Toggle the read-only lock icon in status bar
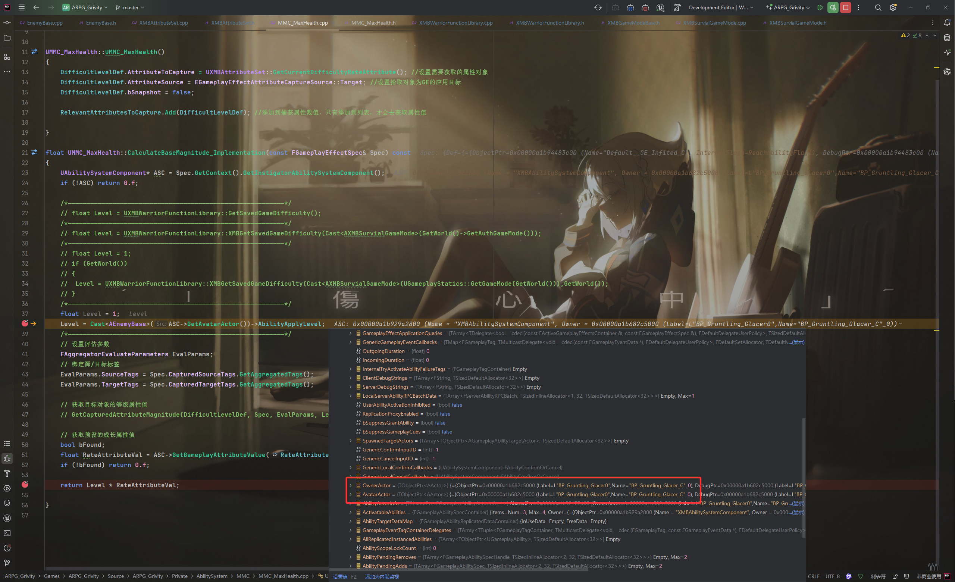This screenshot has width=955, height=582. [895, 576]
